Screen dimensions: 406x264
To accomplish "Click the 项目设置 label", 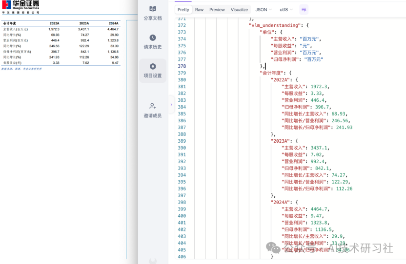I will (x=153, y=76).
